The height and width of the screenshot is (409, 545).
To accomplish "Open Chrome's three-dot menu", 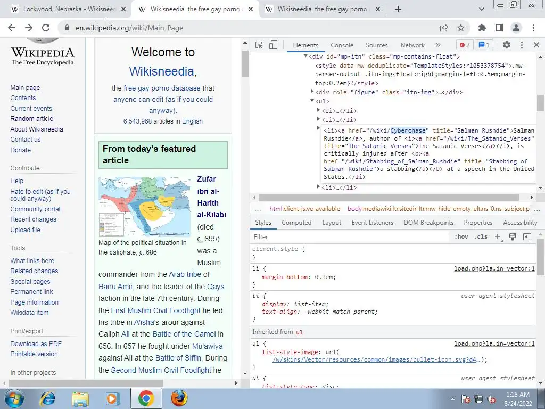I will tap(533, 28).
